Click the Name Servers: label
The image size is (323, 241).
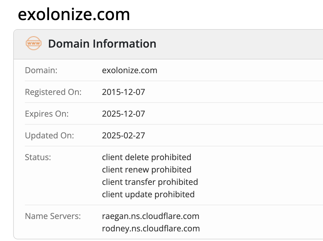(x=53, y=216)
